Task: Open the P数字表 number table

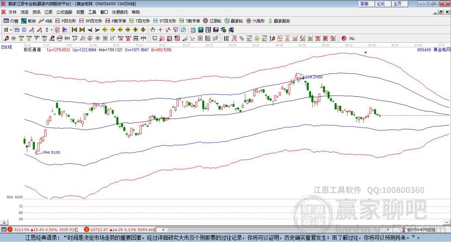Action: click(x=116, y=21)
